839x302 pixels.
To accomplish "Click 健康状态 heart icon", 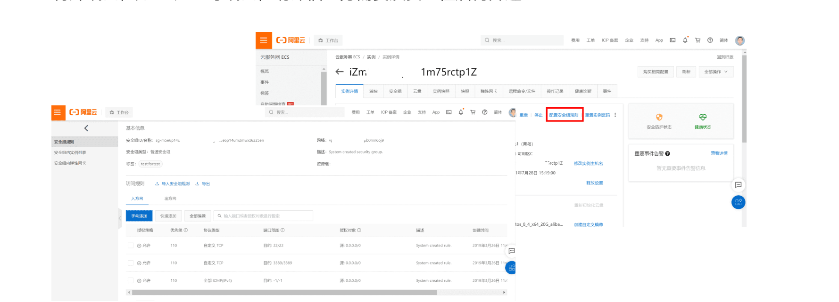I will pyautogui.click(x=703, y=117).
